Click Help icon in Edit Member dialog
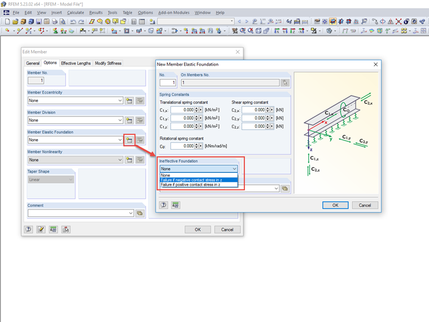 (28, 229)
